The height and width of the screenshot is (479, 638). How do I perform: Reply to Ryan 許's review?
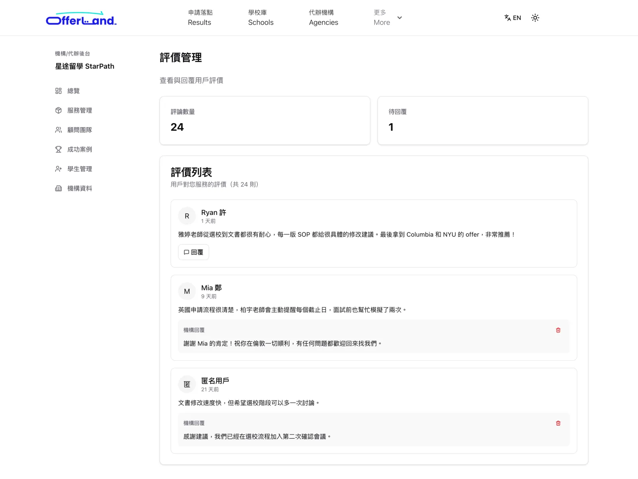193,252
